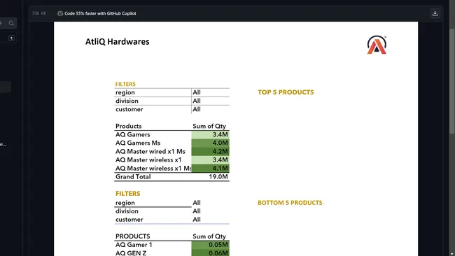Open the file search magnifier icon

(11, 23)
